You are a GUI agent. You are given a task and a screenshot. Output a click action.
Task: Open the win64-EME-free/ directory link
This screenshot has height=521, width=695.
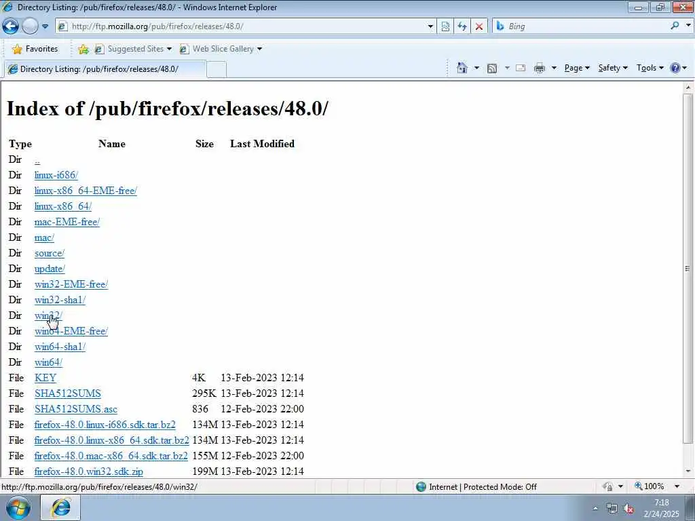click(71, 331)
